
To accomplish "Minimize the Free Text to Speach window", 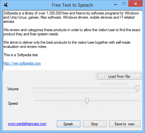I will click(x=115, y=4).
